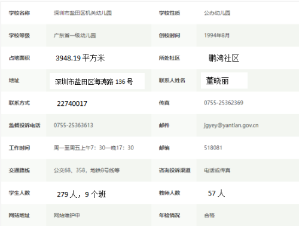The width and height of the screenshot is (299, 226).
Task: Select the label 联系方式
Action: (19, 103)
